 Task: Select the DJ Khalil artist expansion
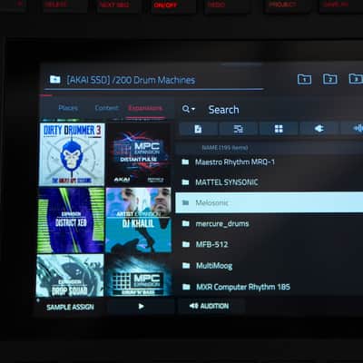139,220
